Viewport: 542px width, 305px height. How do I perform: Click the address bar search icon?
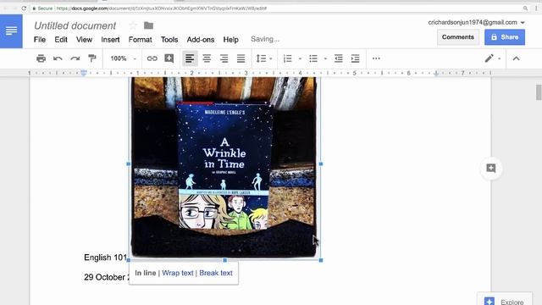525,8
